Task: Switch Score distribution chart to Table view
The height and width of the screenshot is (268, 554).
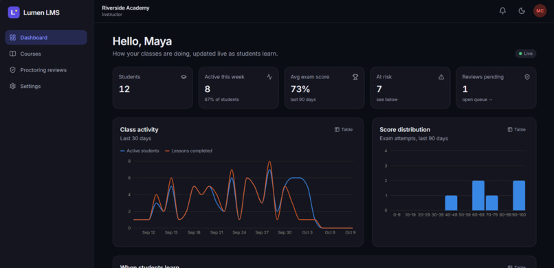Action: [517, 130]
